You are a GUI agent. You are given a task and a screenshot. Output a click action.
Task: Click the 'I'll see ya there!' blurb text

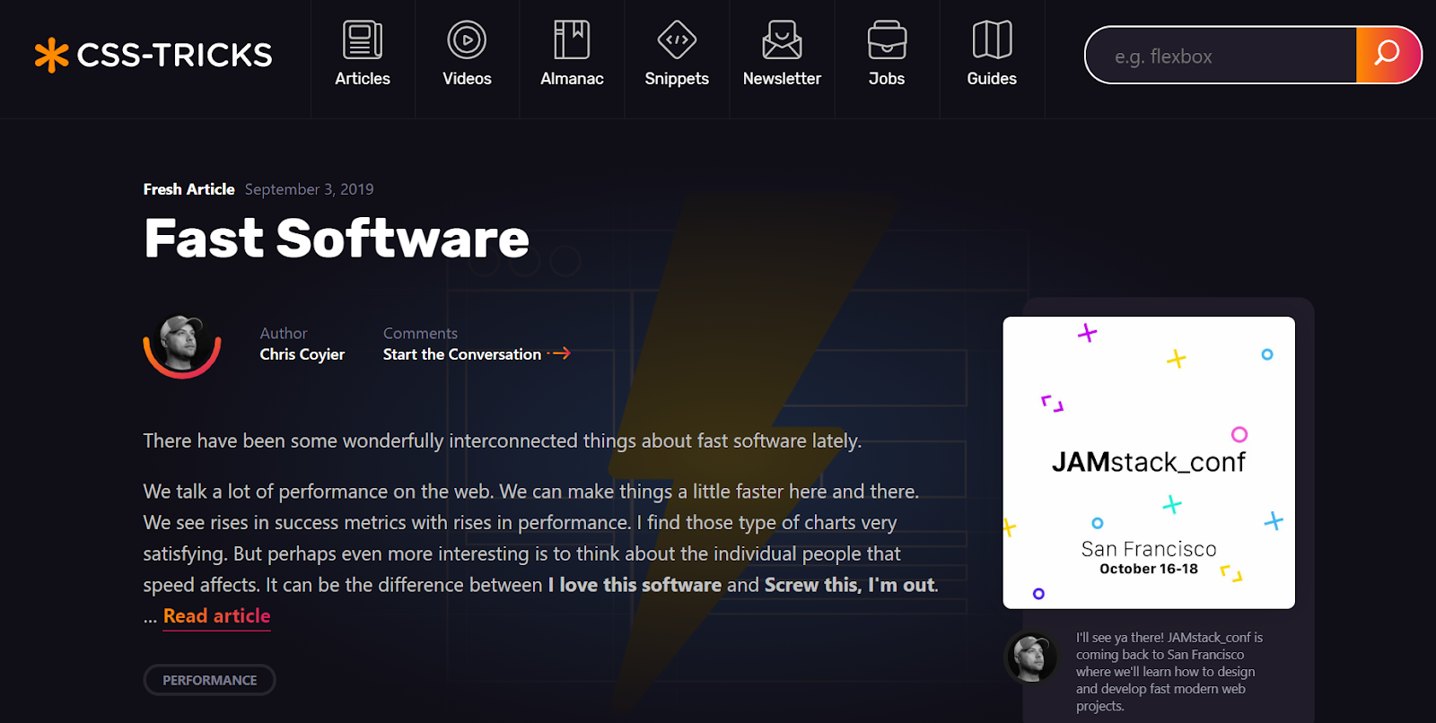click(1169, 671)
